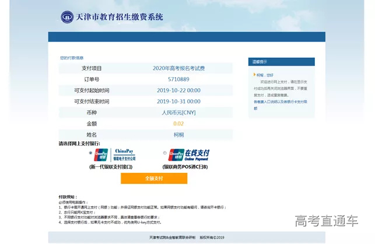Click the amount value 0.02
Viewport: 375px width, 244px height.
(x=178, y=124)
